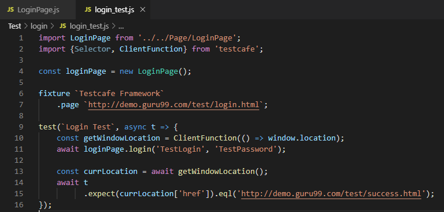Click the .page method on line 7

click(68, 105)
